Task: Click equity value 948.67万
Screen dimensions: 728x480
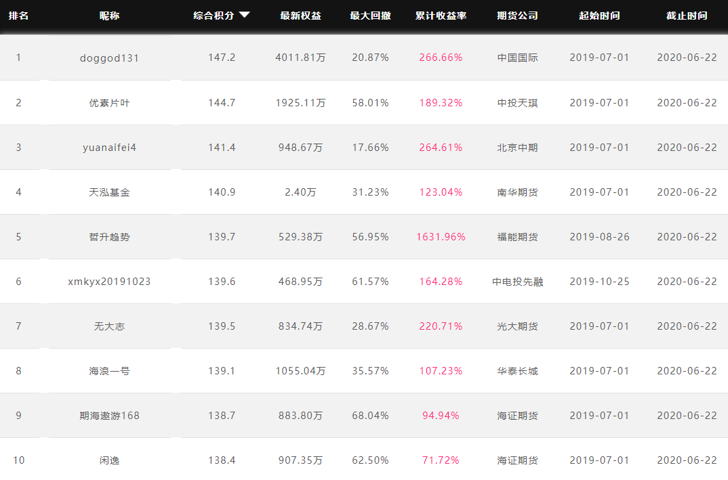Action: click(300, 148)
